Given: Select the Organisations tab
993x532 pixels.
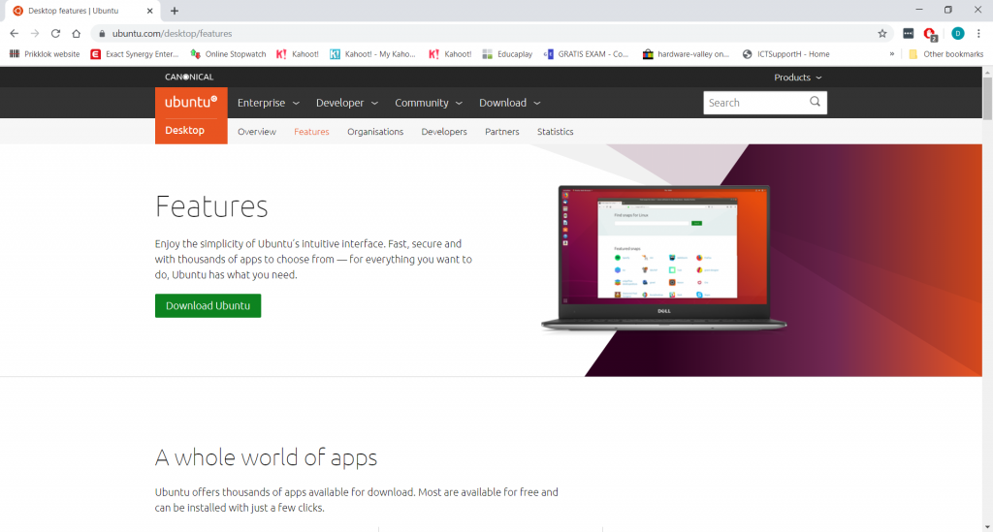Looking at the screenshot, I should click(x=375, y=132).
